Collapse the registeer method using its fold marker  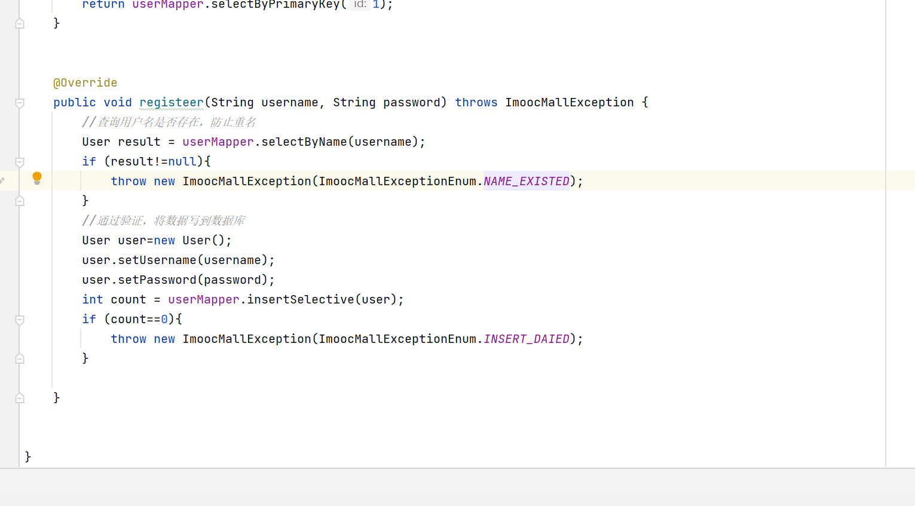pos(20,103)
